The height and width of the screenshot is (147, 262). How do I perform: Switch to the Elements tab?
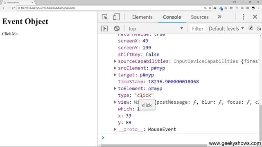(142, 17)
